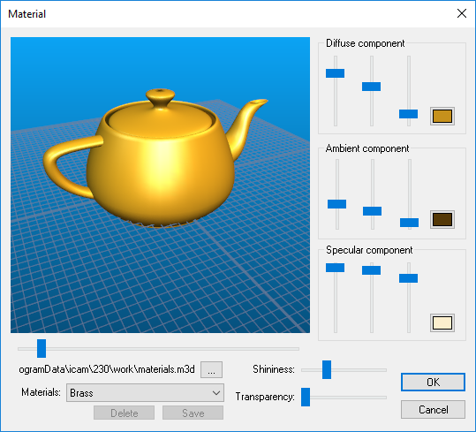
Task: Click the third Specular component slider handle
Action: (408, 278)
